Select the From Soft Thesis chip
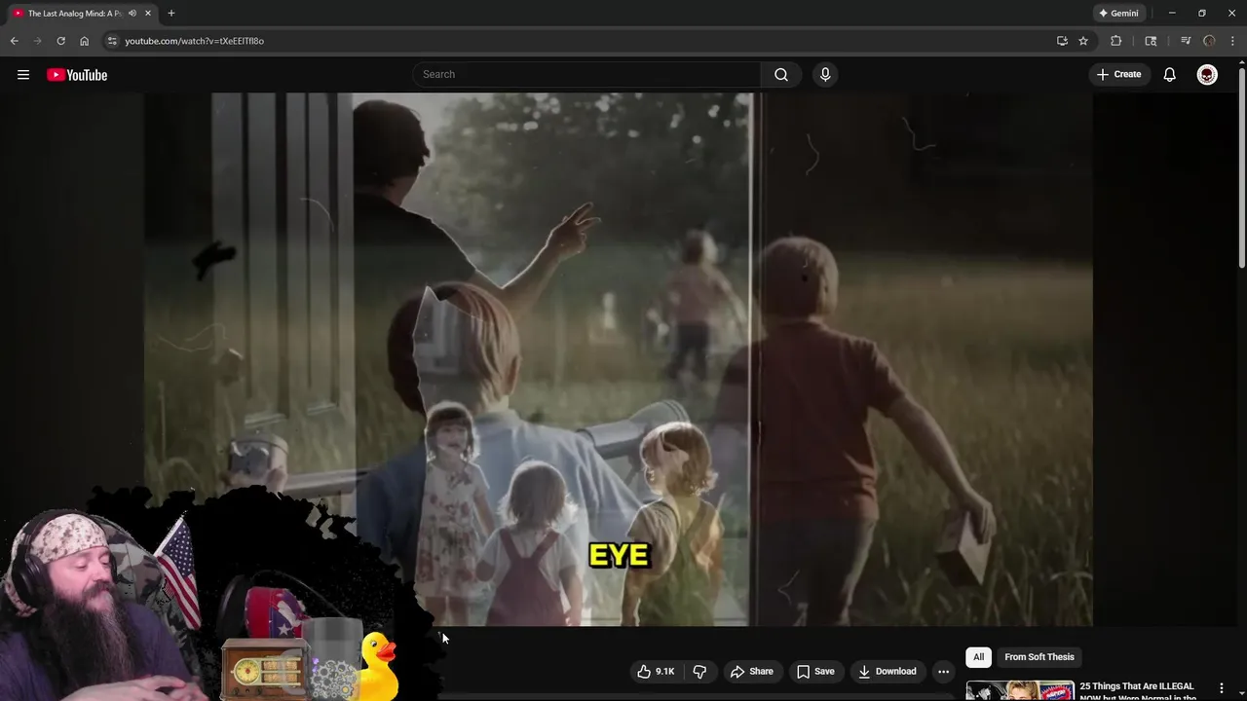The width and height of the screenshot is (1247, 701). [x=1039, y=657]
